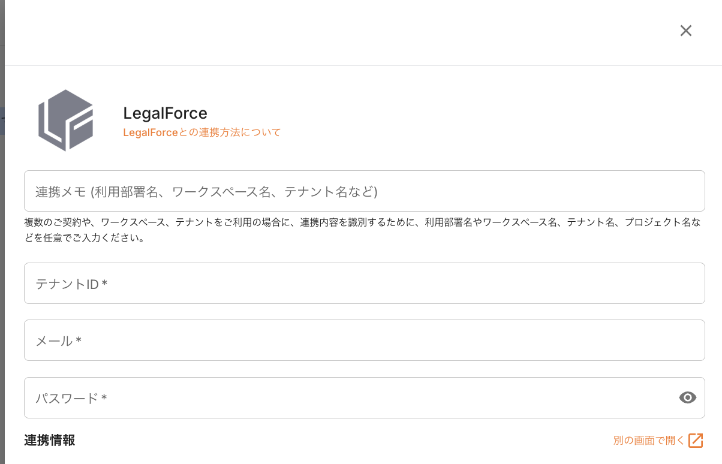The height and width of the screenshot is (464, 722).
Task: Close the LegalForce integration panel
Action: [x=686, y=31]
